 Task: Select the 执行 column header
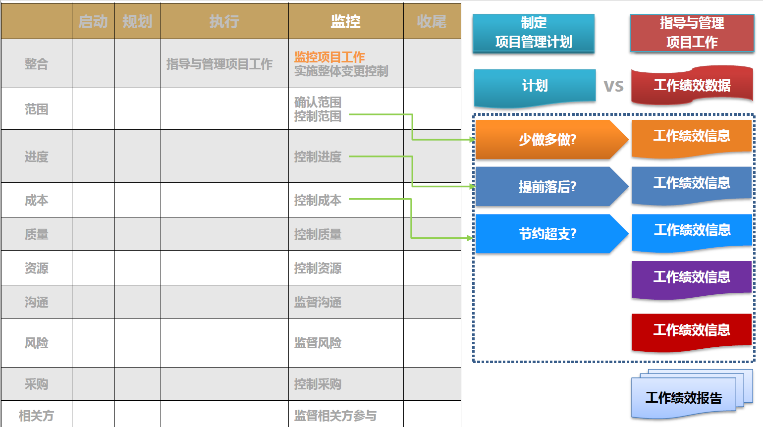tap(224, 21)
